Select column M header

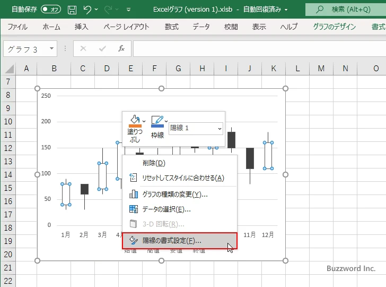321,68
